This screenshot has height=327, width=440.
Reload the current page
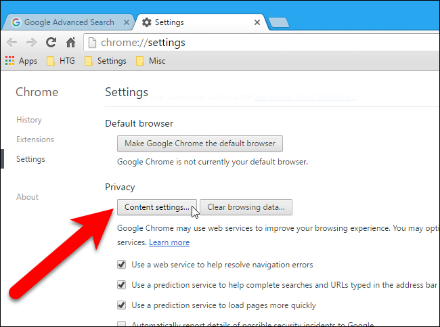pos(51,43)
